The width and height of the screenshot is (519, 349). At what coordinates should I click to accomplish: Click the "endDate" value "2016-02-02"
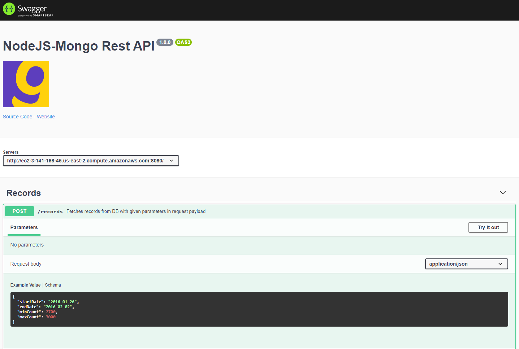tap(58, 307)
